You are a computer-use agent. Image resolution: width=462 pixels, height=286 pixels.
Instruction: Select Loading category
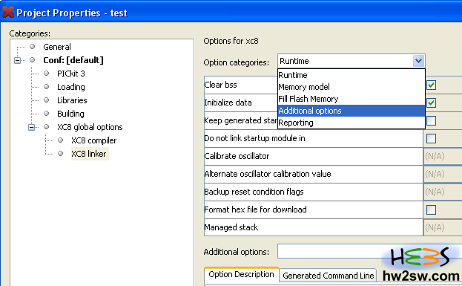click(71, 87)
